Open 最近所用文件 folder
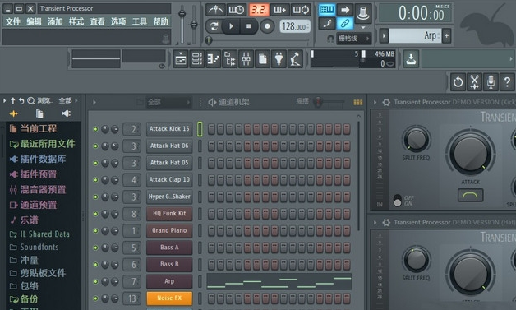Viewport: 516px width, 310px height. click(43, 144)
